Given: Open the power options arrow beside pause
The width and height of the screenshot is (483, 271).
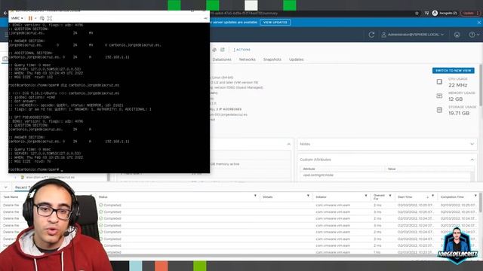Looking at the screenshot, I should 35,18.
